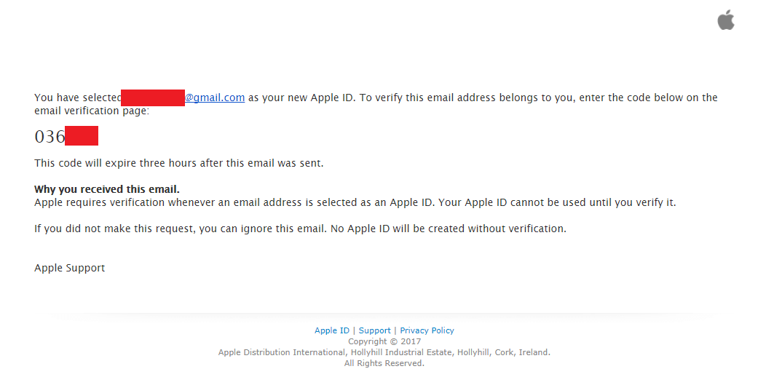
Task: Open the @gmail.com email address link
Action: tap(215, 98)
